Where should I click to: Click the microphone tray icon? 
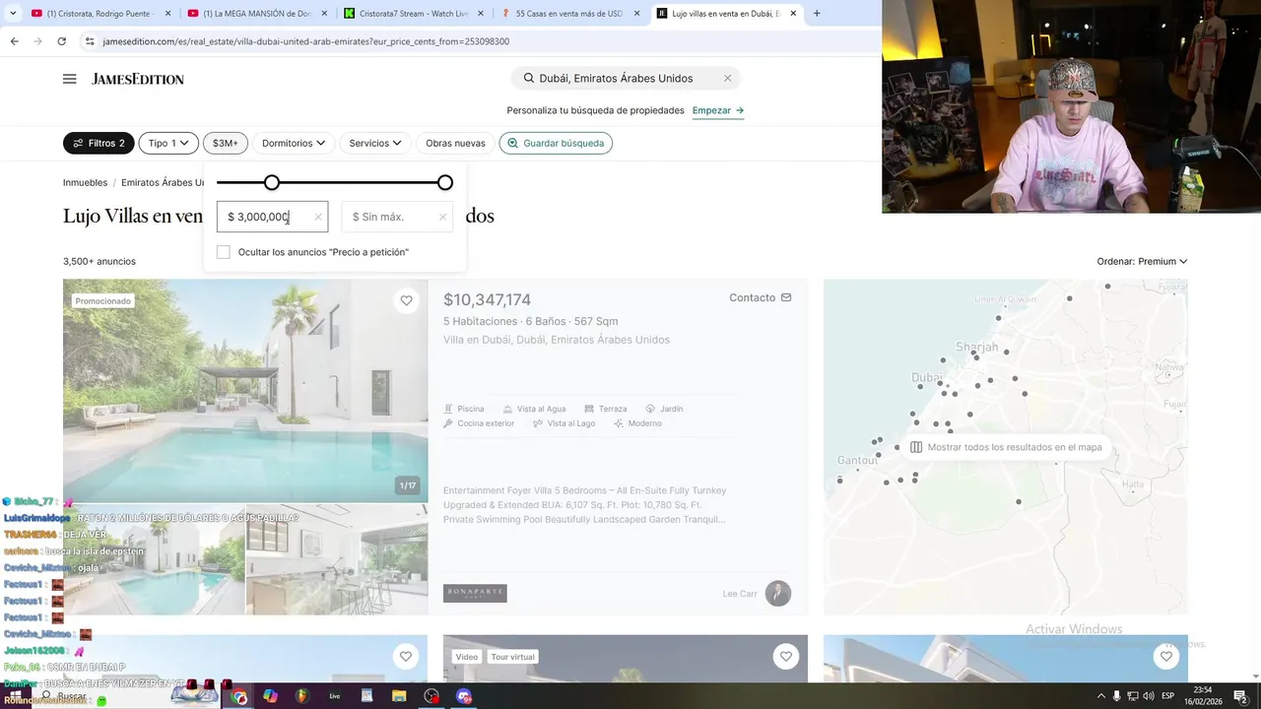[1117, 696]
